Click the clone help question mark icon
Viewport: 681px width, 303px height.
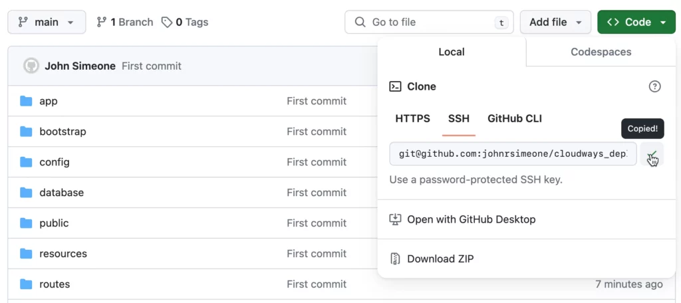[654, 86]
